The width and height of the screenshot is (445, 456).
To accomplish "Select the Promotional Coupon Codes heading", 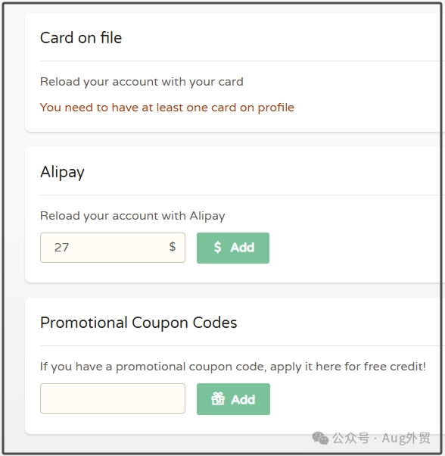I will [138, 323].
